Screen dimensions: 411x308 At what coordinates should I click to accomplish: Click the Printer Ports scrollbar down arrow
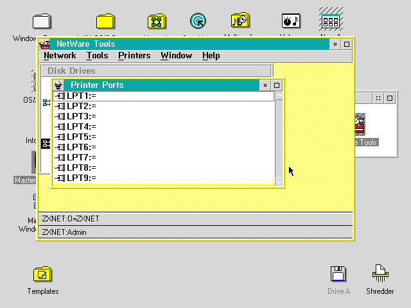(x=279, y=182)
